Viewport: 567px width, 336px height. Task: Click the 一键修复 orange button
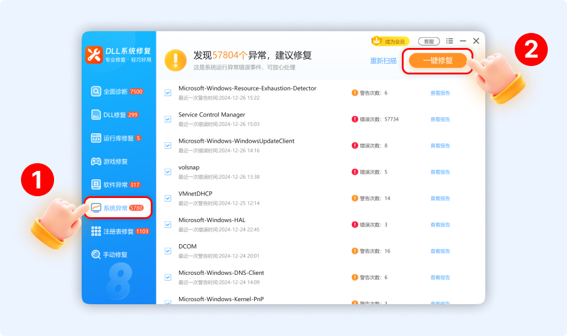tap(438, 61)
